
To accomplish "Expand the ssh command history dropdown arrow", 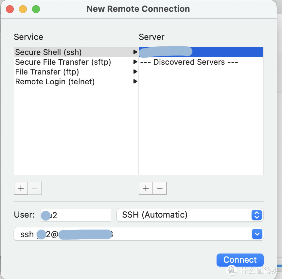I will click(257, 234).
